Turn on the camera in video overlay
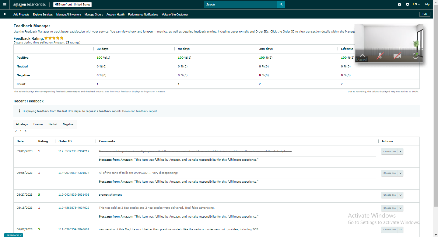The height and width of the screenshot is (237, 438). point(397,56)
